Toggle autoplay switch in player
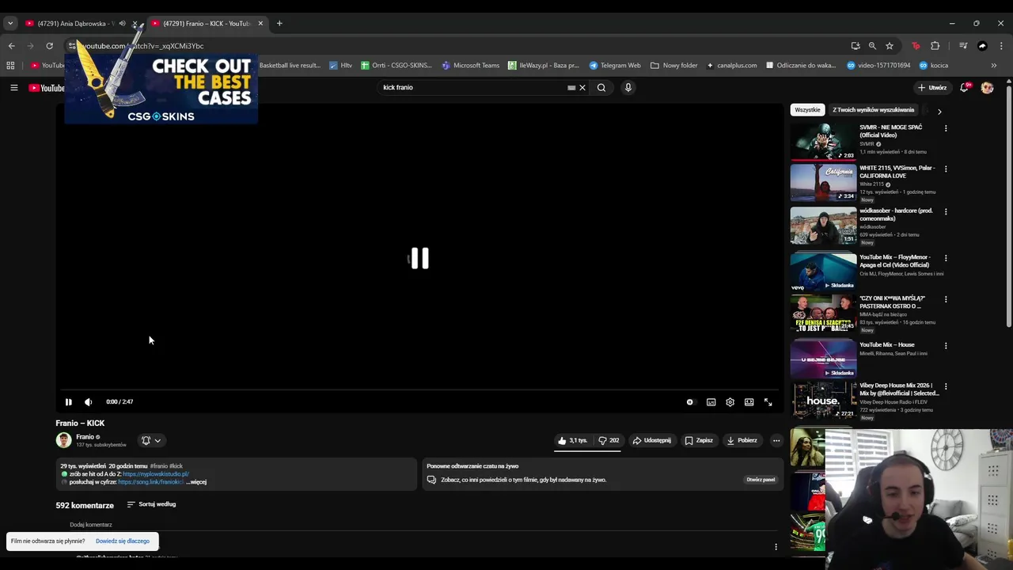Viewport: 1013px width, 570px height. 689,402
